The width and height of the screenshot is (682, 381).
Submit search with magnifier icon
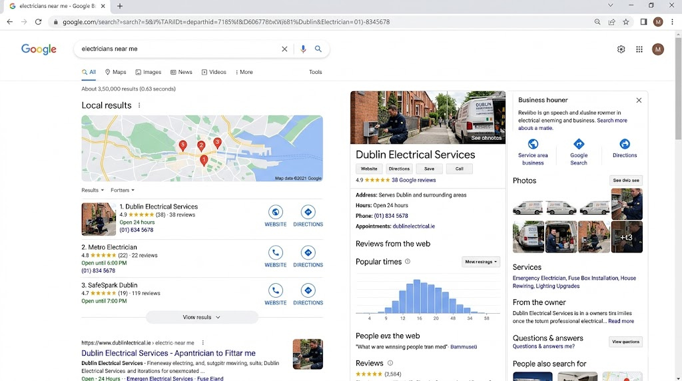pos(318,49)
